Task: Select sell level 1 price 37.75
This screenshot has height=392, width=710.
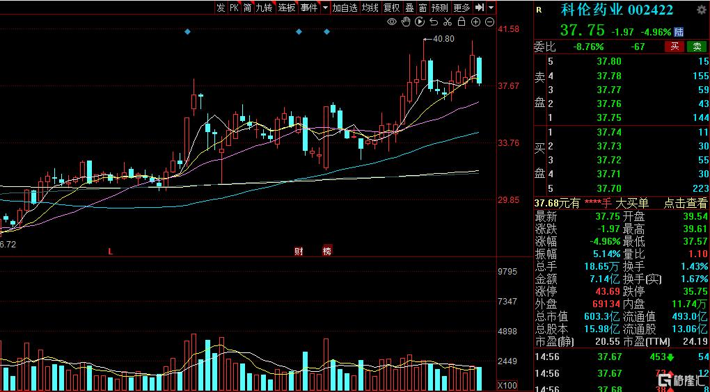Action: 609,117
